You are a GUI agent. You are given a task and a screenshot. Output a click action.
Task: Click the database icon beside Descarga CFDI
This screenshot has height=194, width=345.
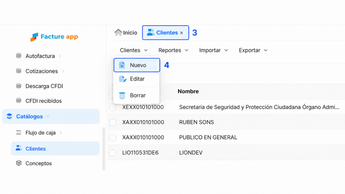[x=19, y=86]
